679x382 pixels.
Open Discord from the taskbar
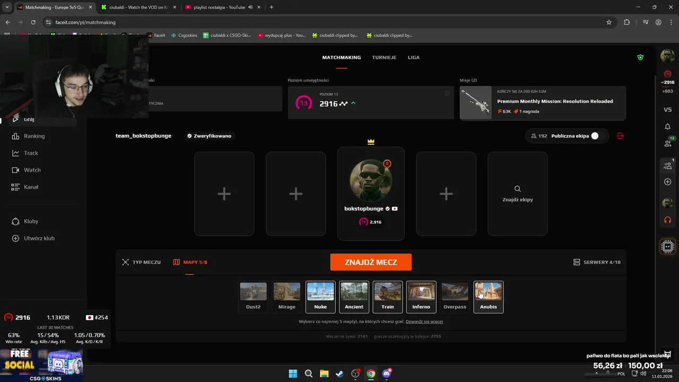click(x=387, y=374)
